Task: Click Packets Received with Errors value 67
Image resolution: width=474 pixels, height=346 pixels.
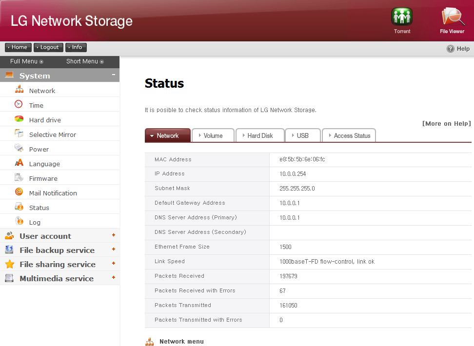Action: pyautogui.click(x=282, y=291)
